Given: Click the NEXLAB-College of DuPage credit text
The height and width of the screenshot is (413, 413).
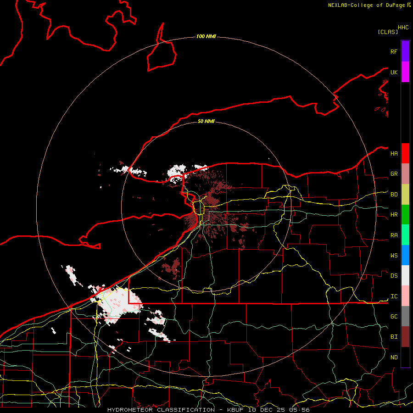Looking at the screenshot, I should tap(366, 5).
